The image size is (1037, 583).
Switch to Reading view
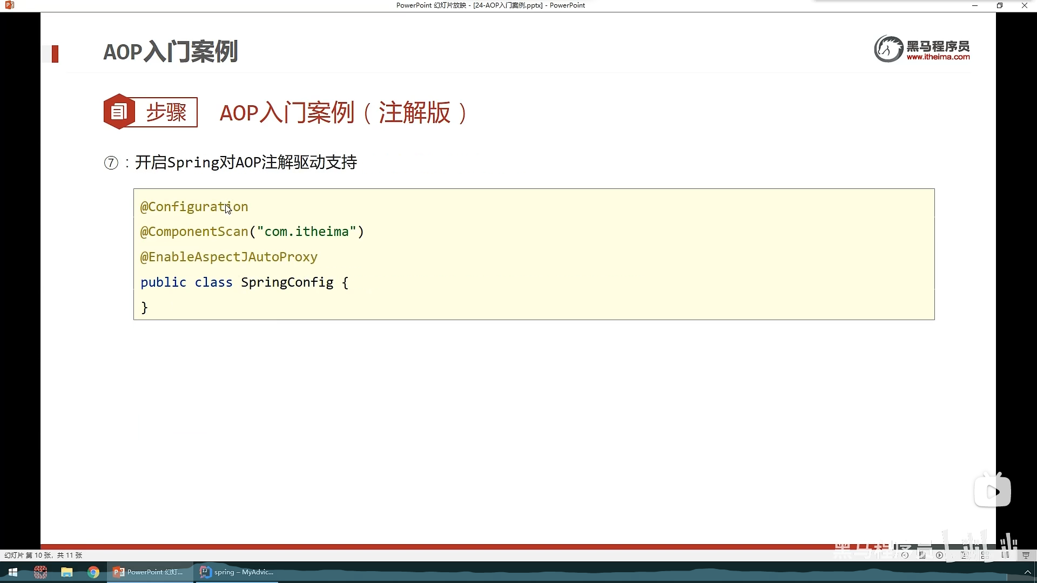[1006, 555]
